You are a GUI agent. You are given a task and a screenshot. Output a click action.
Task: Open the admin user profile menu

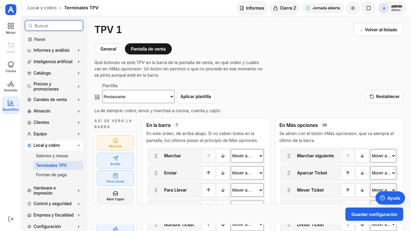391,8
